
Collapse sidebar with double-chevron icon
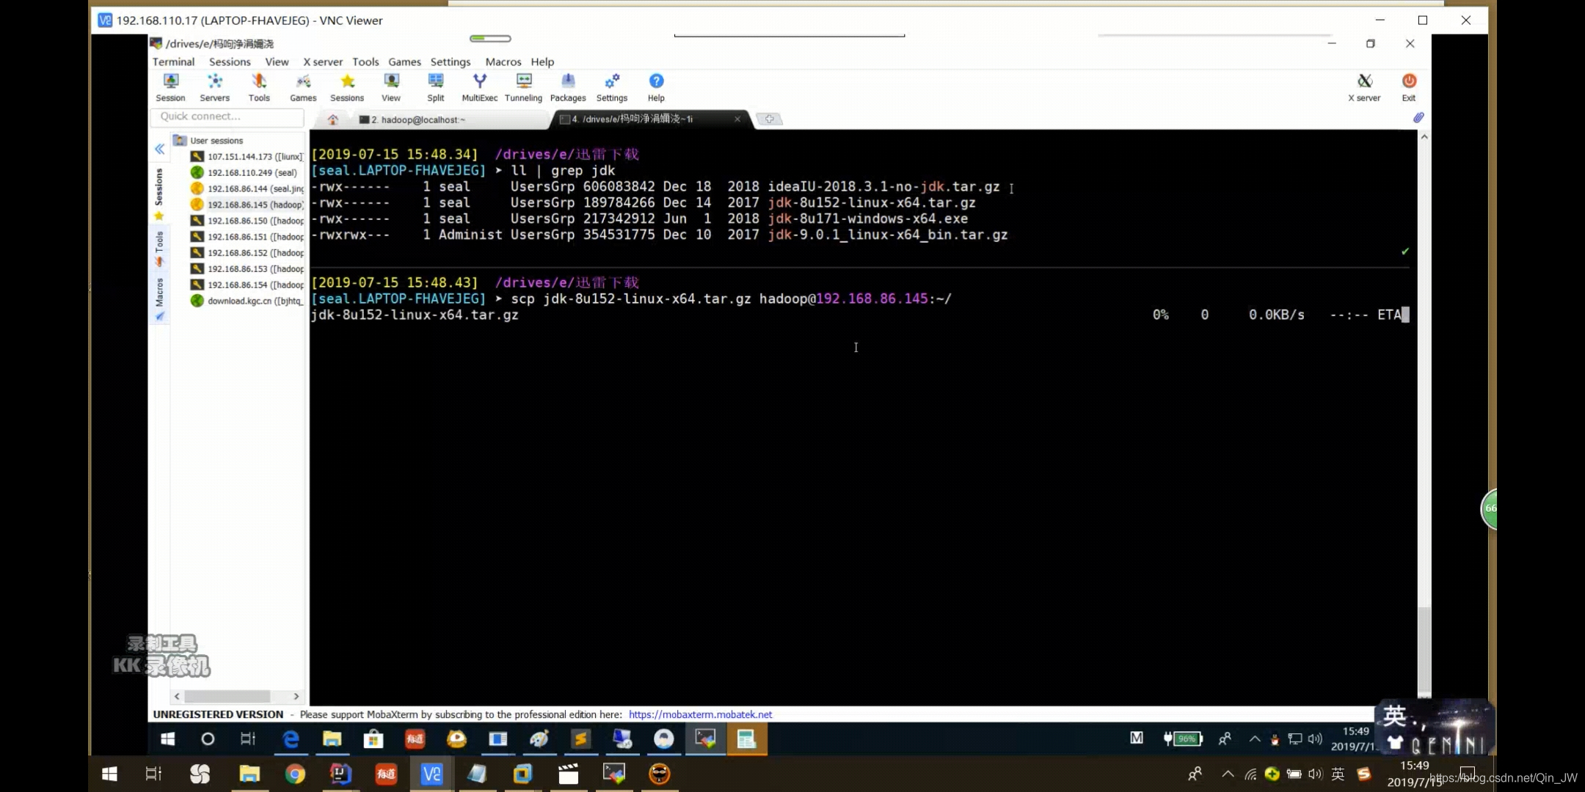[x=159, y=149]
